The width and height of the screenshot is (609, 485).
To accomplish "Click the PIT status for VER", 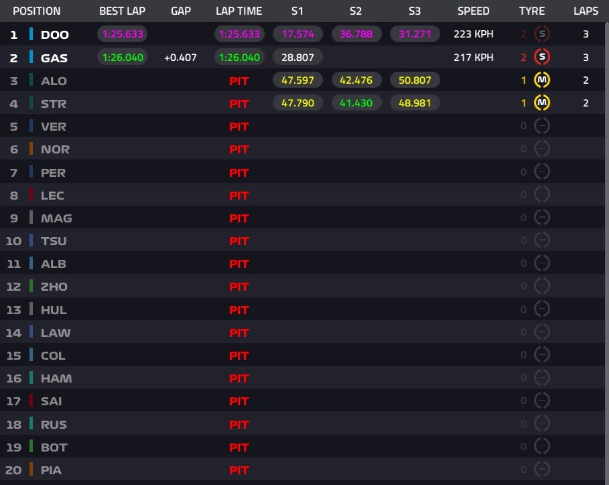I will coord(239,127).
